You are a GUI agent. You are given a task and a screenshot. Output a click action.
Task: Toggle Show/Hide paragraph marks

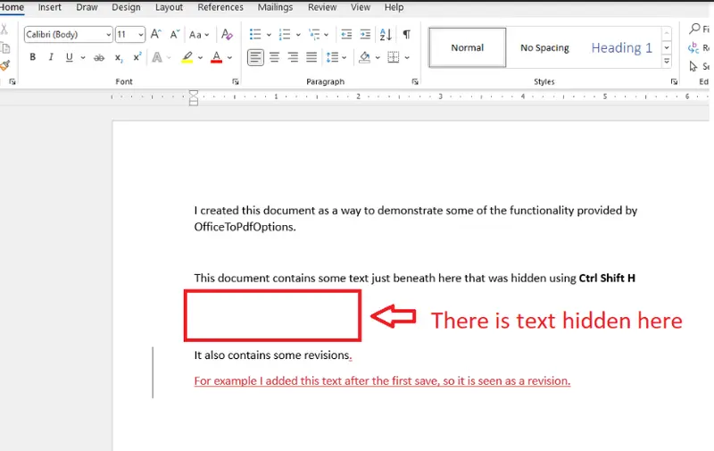(x=407, y=35)
